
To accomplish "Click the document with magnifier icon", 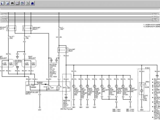I will [27, 3].
